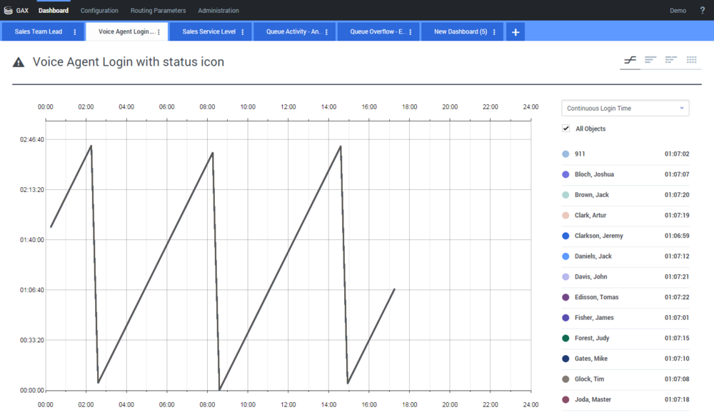714x415 pixels.
Task: Click the Clark, Artur color dot
Action: click(x=565, y=216)
